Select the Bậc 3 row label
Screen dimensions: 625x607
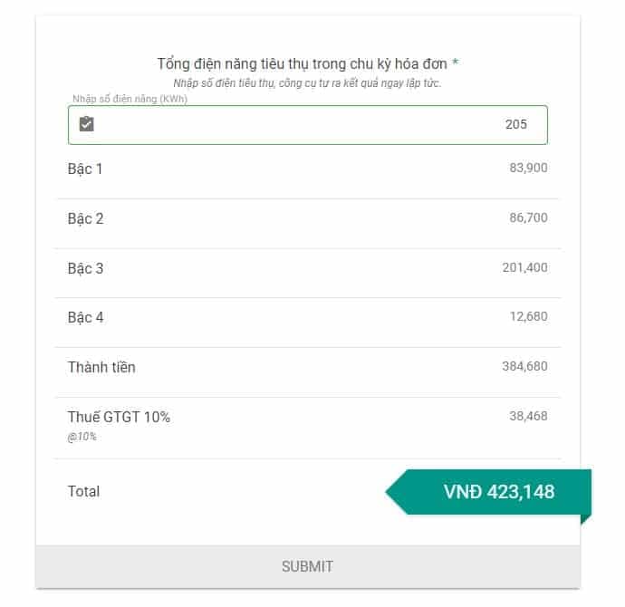(85, 268)
